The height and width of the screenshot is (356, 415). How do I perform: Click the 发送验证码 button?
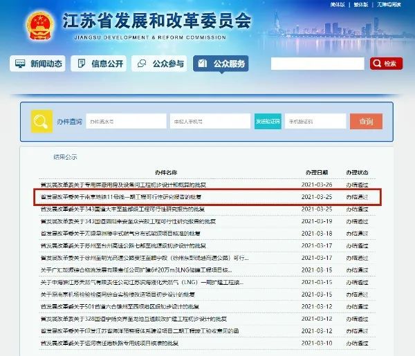pyautogui.click(x=268, y=122)
